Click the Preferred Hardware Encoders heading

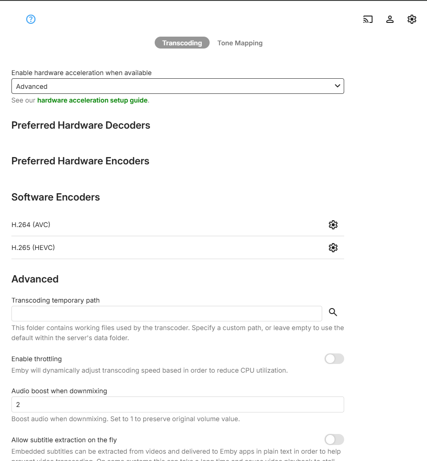click(80, 161)
